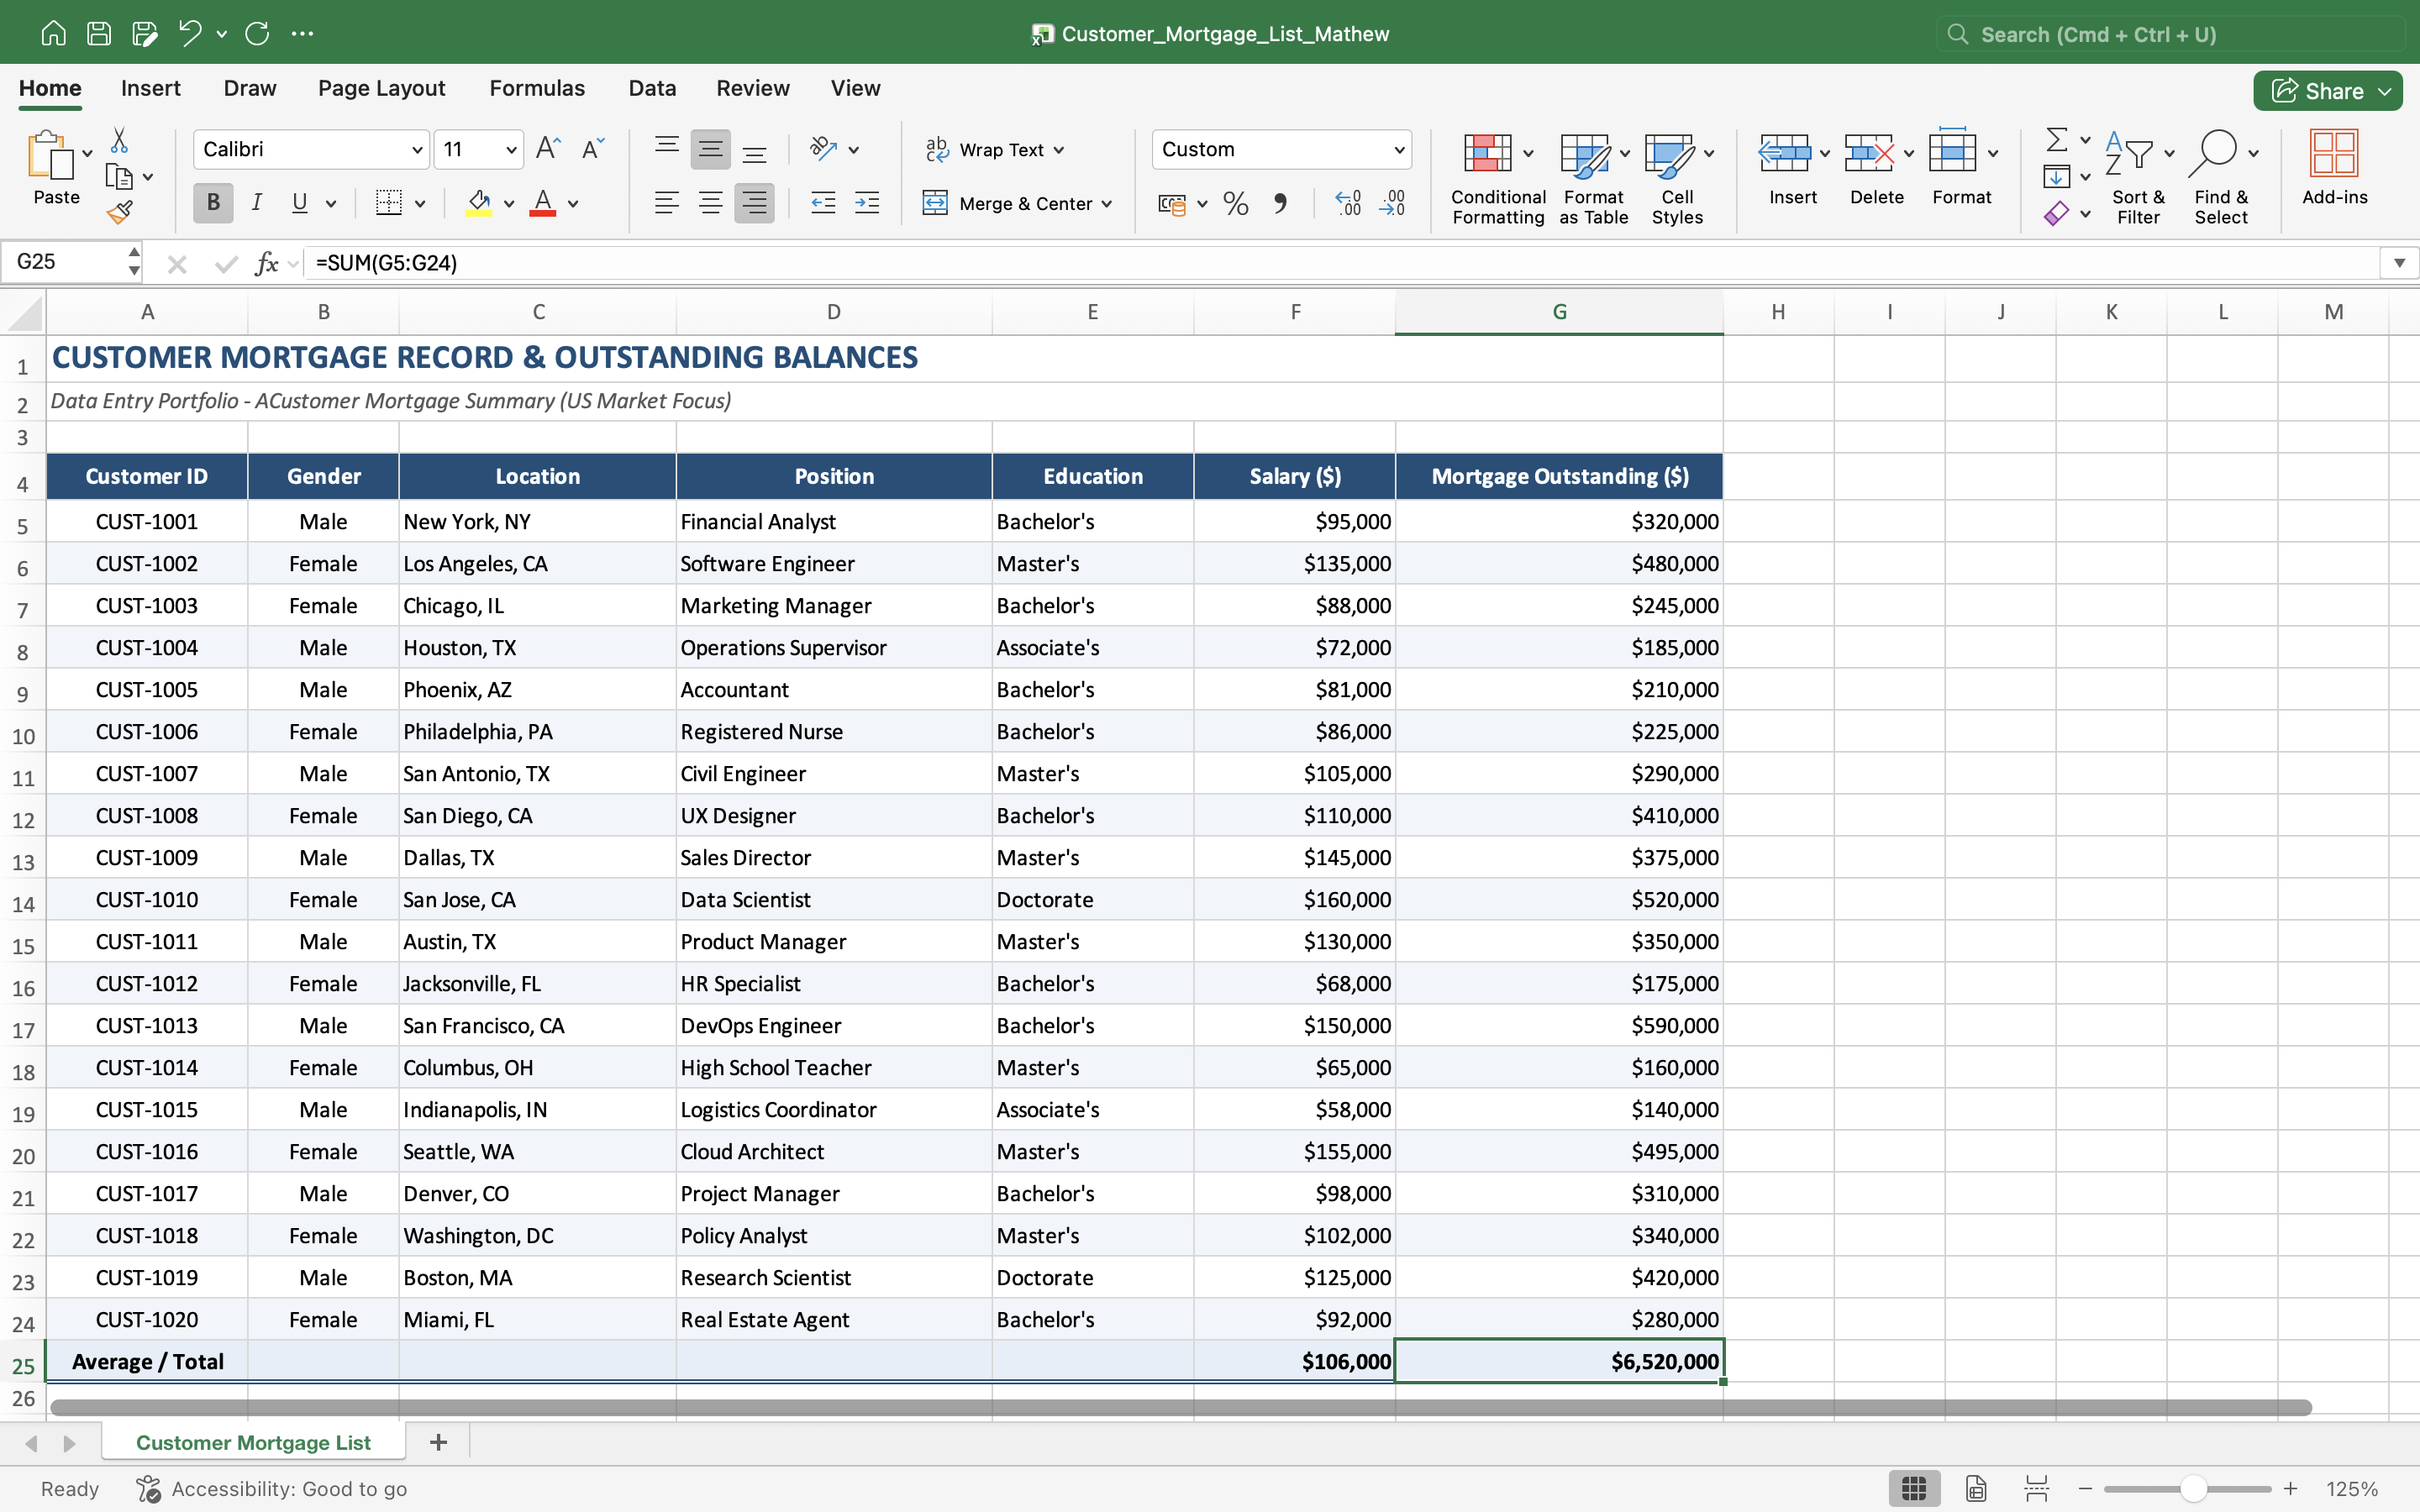Apply the yellow fill color swatch

pyautogui.click(x=479, y=204)
